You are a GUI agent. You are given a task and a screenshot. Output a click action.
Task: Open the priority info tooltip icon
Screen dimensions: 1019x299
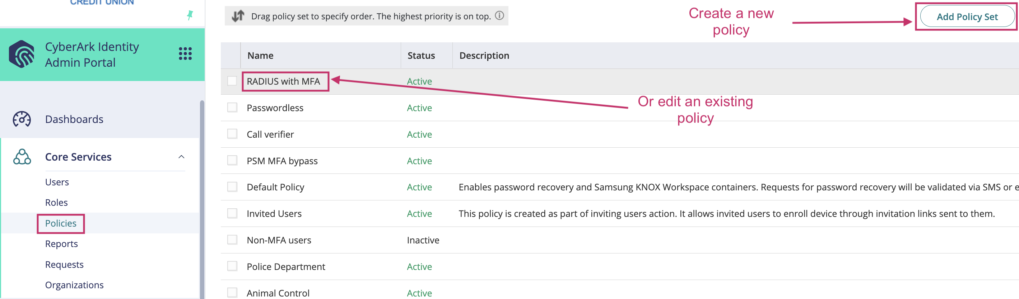tap(499, 16)
